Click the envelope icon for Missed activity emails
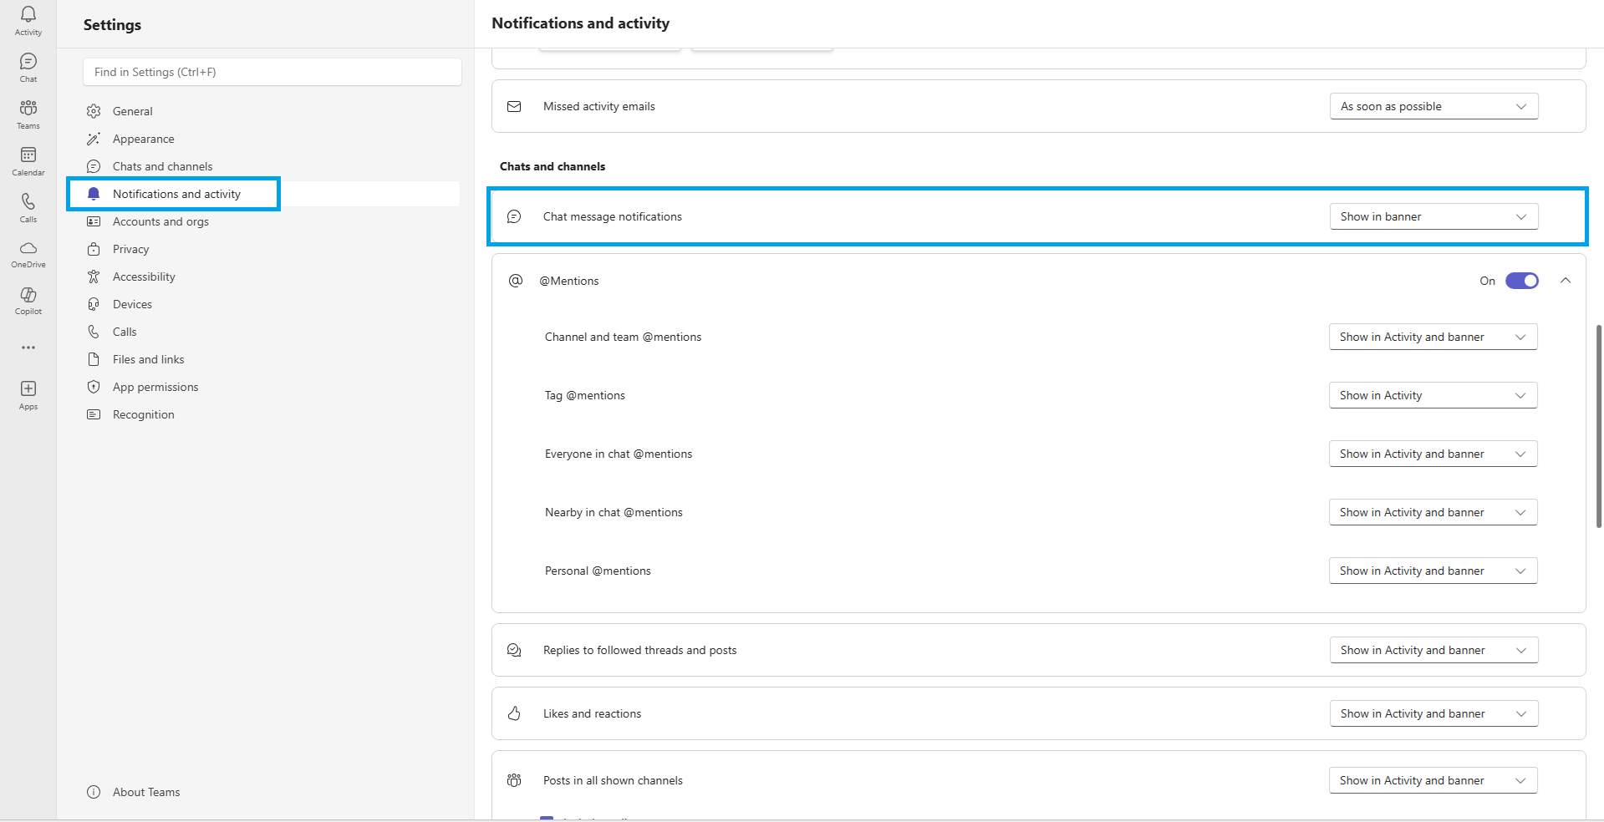This screenshot has width=1604, height=822. (514, 106)
